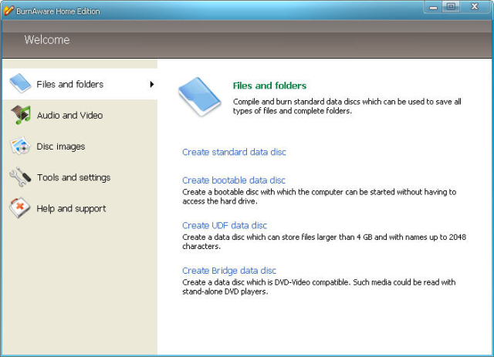Click the Welcome header text

click(47, 39)
